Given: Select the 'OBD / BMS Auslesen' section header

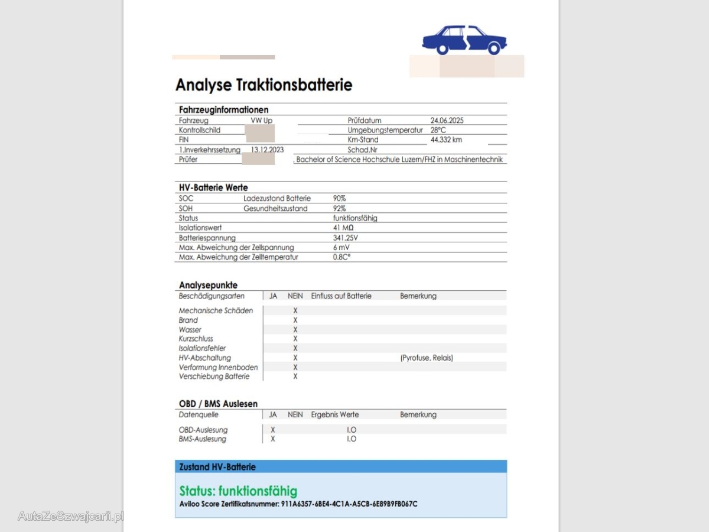Looking at the screenshot, I should click(x=219, y=404).
